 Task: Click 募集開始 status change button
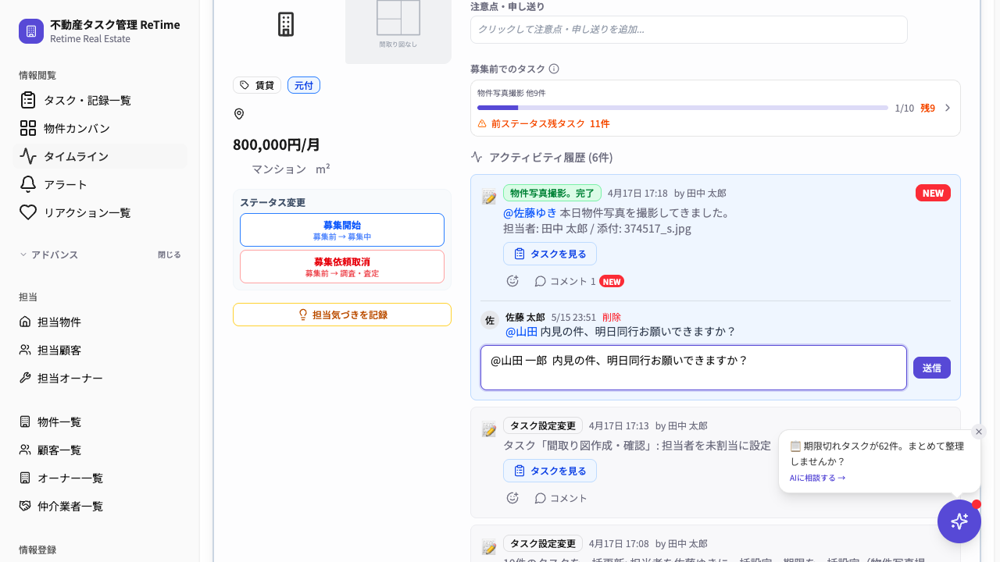(x=342, y=229)
